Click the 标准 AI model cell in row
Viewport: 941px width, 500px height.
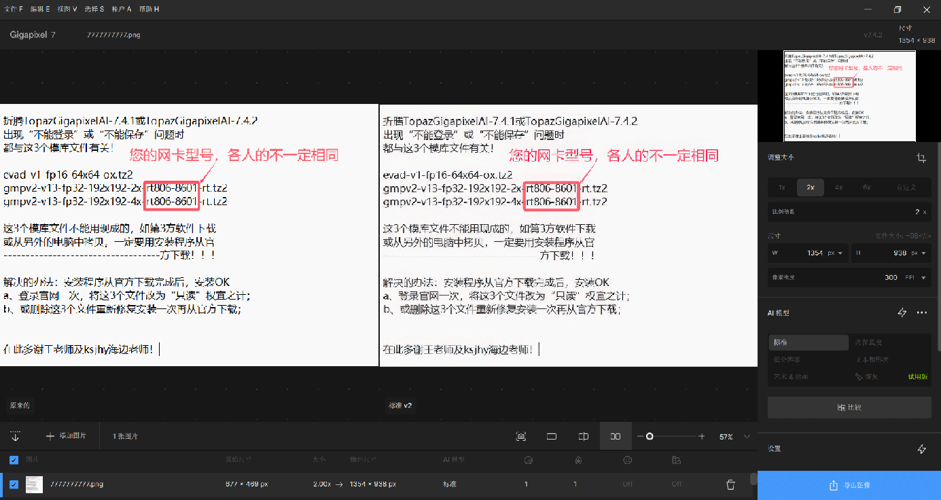[x=450, y=484]
